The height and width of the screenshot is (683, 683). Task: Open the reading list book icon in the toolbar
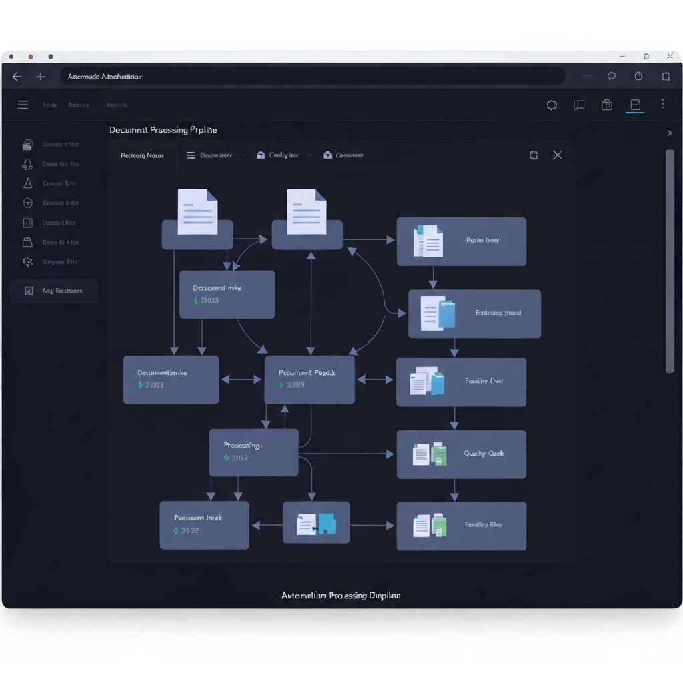(578, 105)
